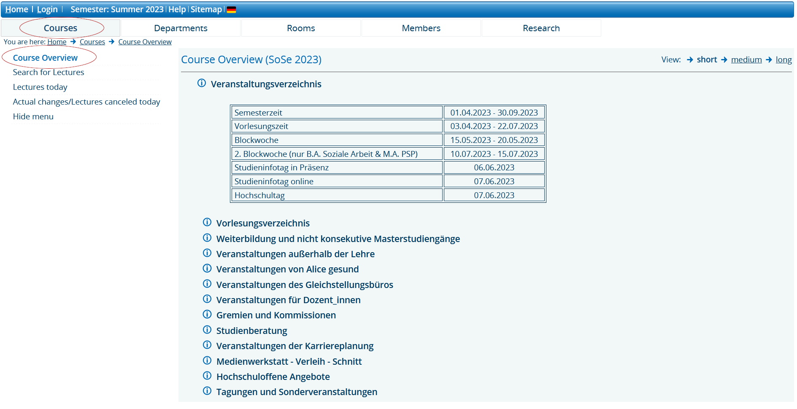
Task: Open Weiterbildung und nicht konsekutive Masterstudiengänge
Action: pyautogui.click(x=338, y=239)
